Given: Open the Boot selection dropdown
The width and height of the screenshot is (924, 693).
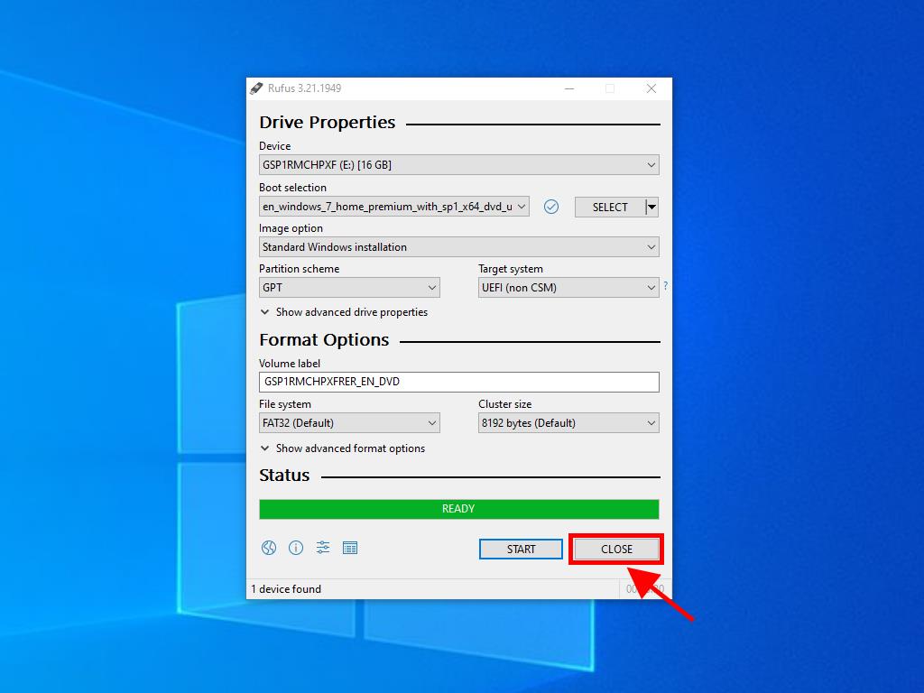Looking at the screenshot, I should [x=394, y=207].
